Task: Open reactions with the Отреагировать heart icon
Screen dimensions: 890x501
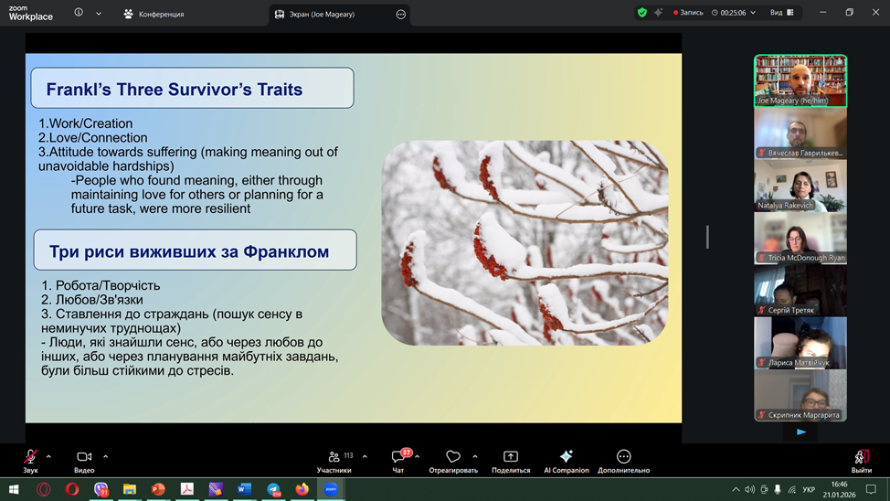Action: point(453,457)
